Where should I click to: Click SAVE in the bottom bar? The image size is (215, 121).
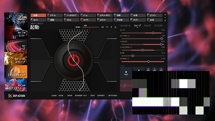61,95
